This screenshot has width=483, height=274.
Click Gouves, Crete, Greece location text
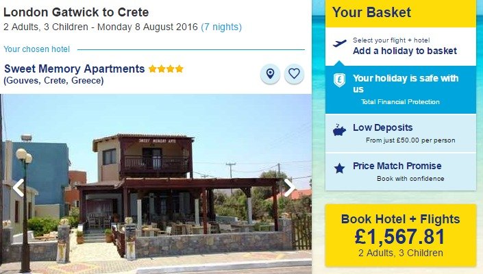[x=53, y=81]
